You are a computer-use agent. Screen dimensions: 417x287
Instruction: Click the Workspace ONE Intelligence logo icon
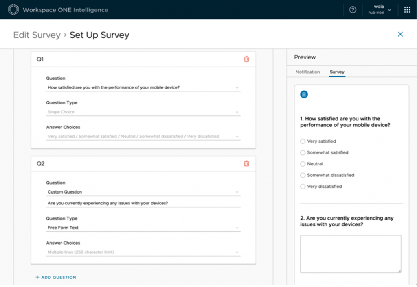(14, 10)
